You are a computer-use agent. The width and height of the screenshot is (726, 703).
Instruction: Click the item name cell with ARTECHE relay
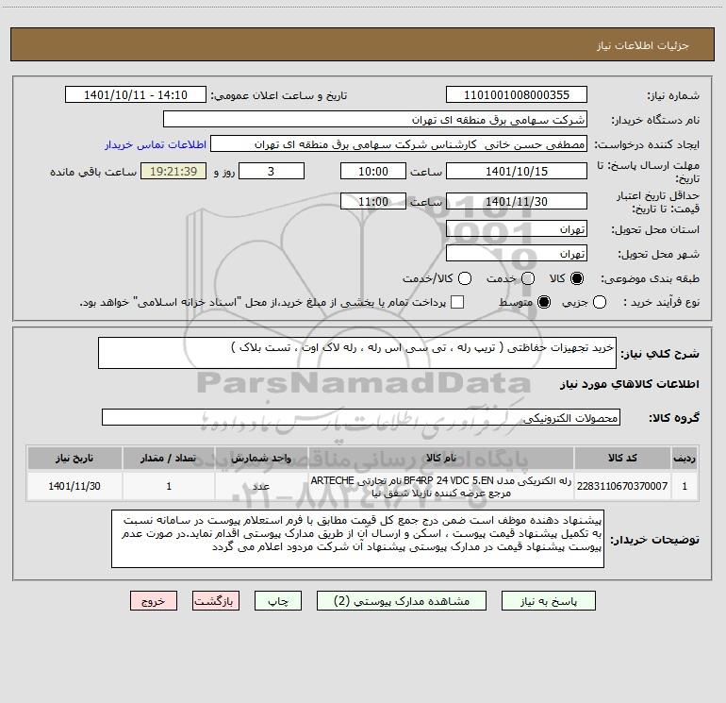tap(441, 486)
